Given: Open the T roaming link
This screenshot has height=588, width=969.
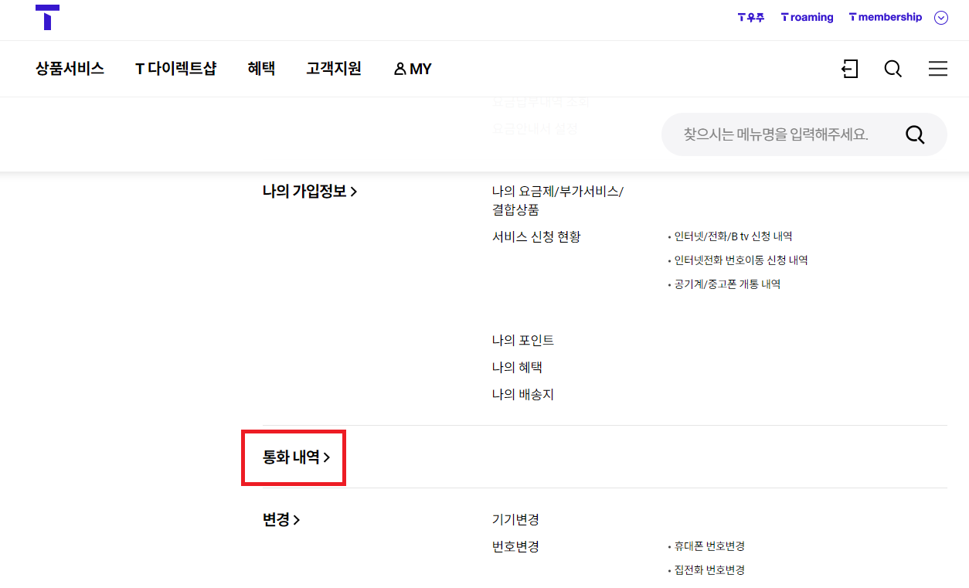Looking at the screenshot, I should (x=807, y=17).
